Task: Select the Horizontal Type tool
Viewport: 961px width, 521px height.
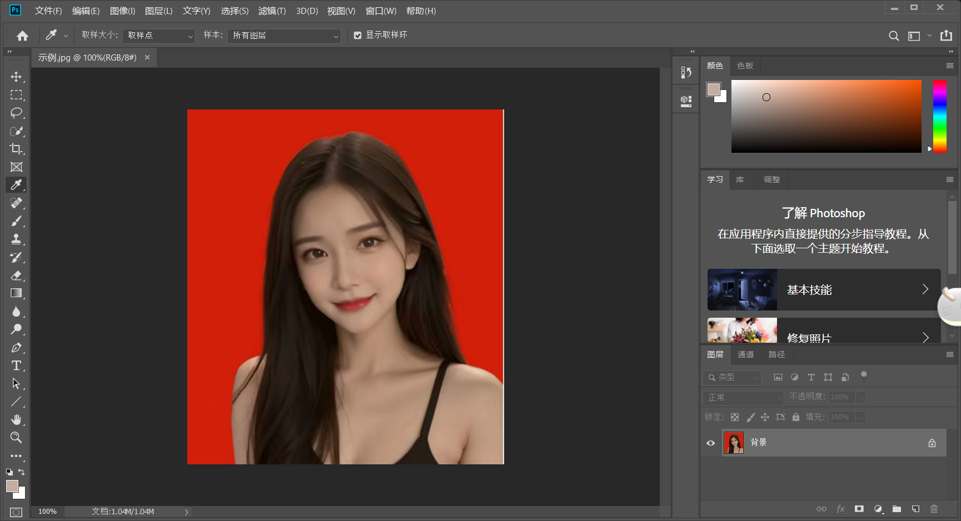Action: click(x=16, y=365)
